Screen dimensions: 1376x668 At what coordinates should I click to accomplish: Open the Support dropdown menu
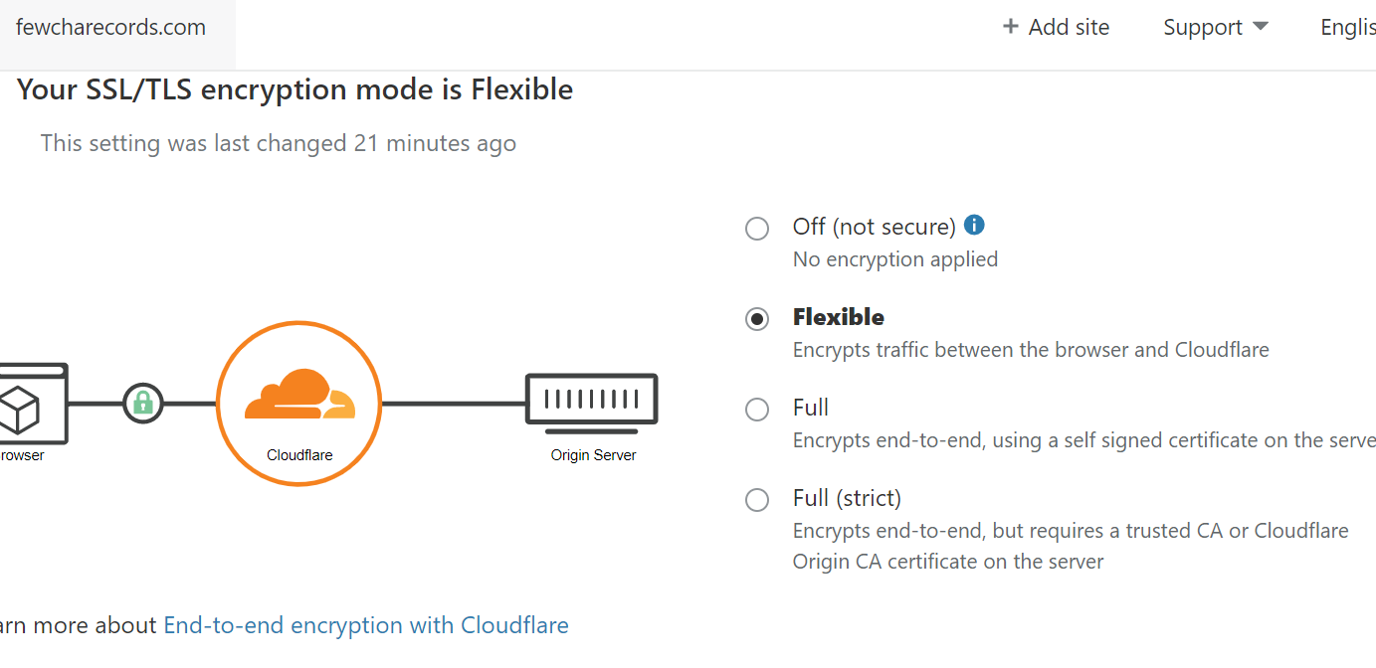click(1203, 28)
